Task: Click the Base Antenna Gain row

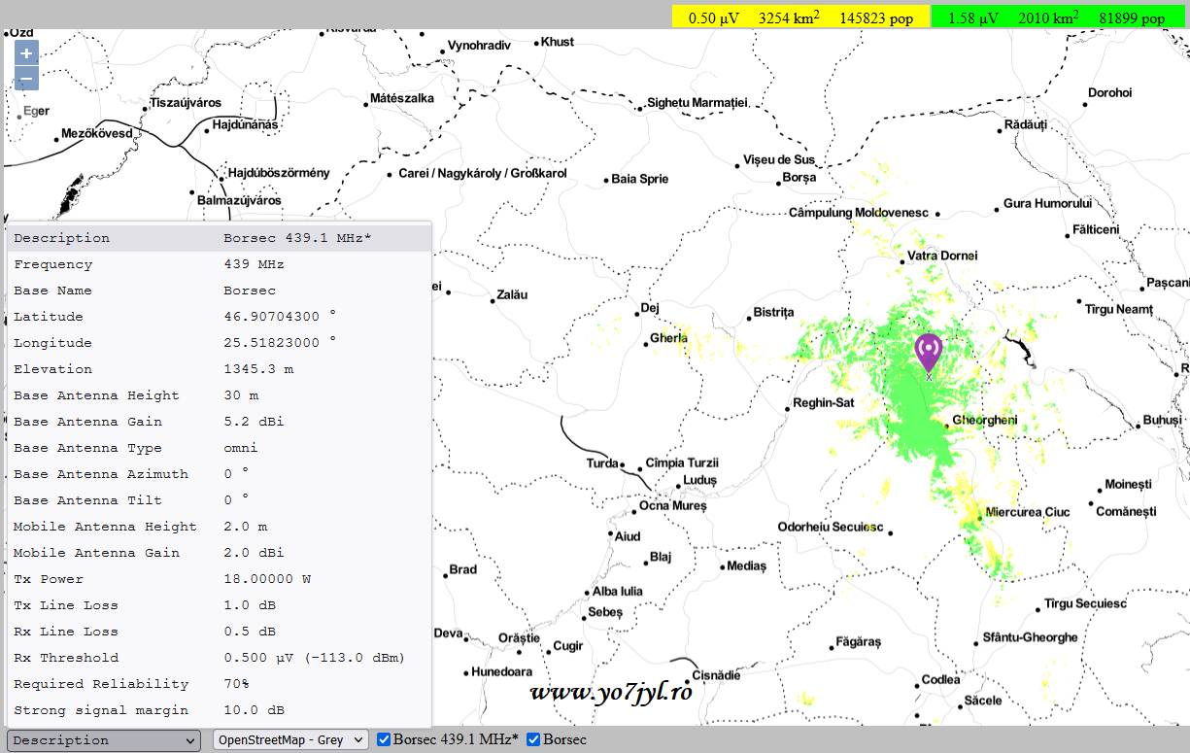Action: tap(220, 422)
